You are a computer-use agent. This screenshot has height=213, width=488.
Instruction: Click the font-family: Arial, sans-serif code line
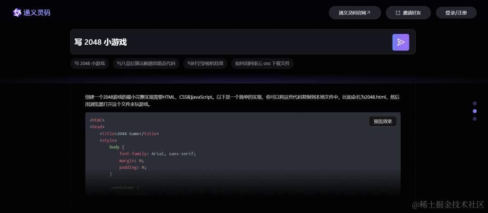point(158,153)
